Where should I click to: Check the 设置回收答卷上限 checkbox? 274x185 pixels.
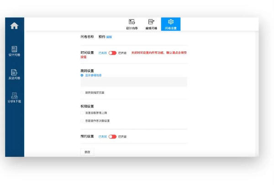tap(82, 113)
